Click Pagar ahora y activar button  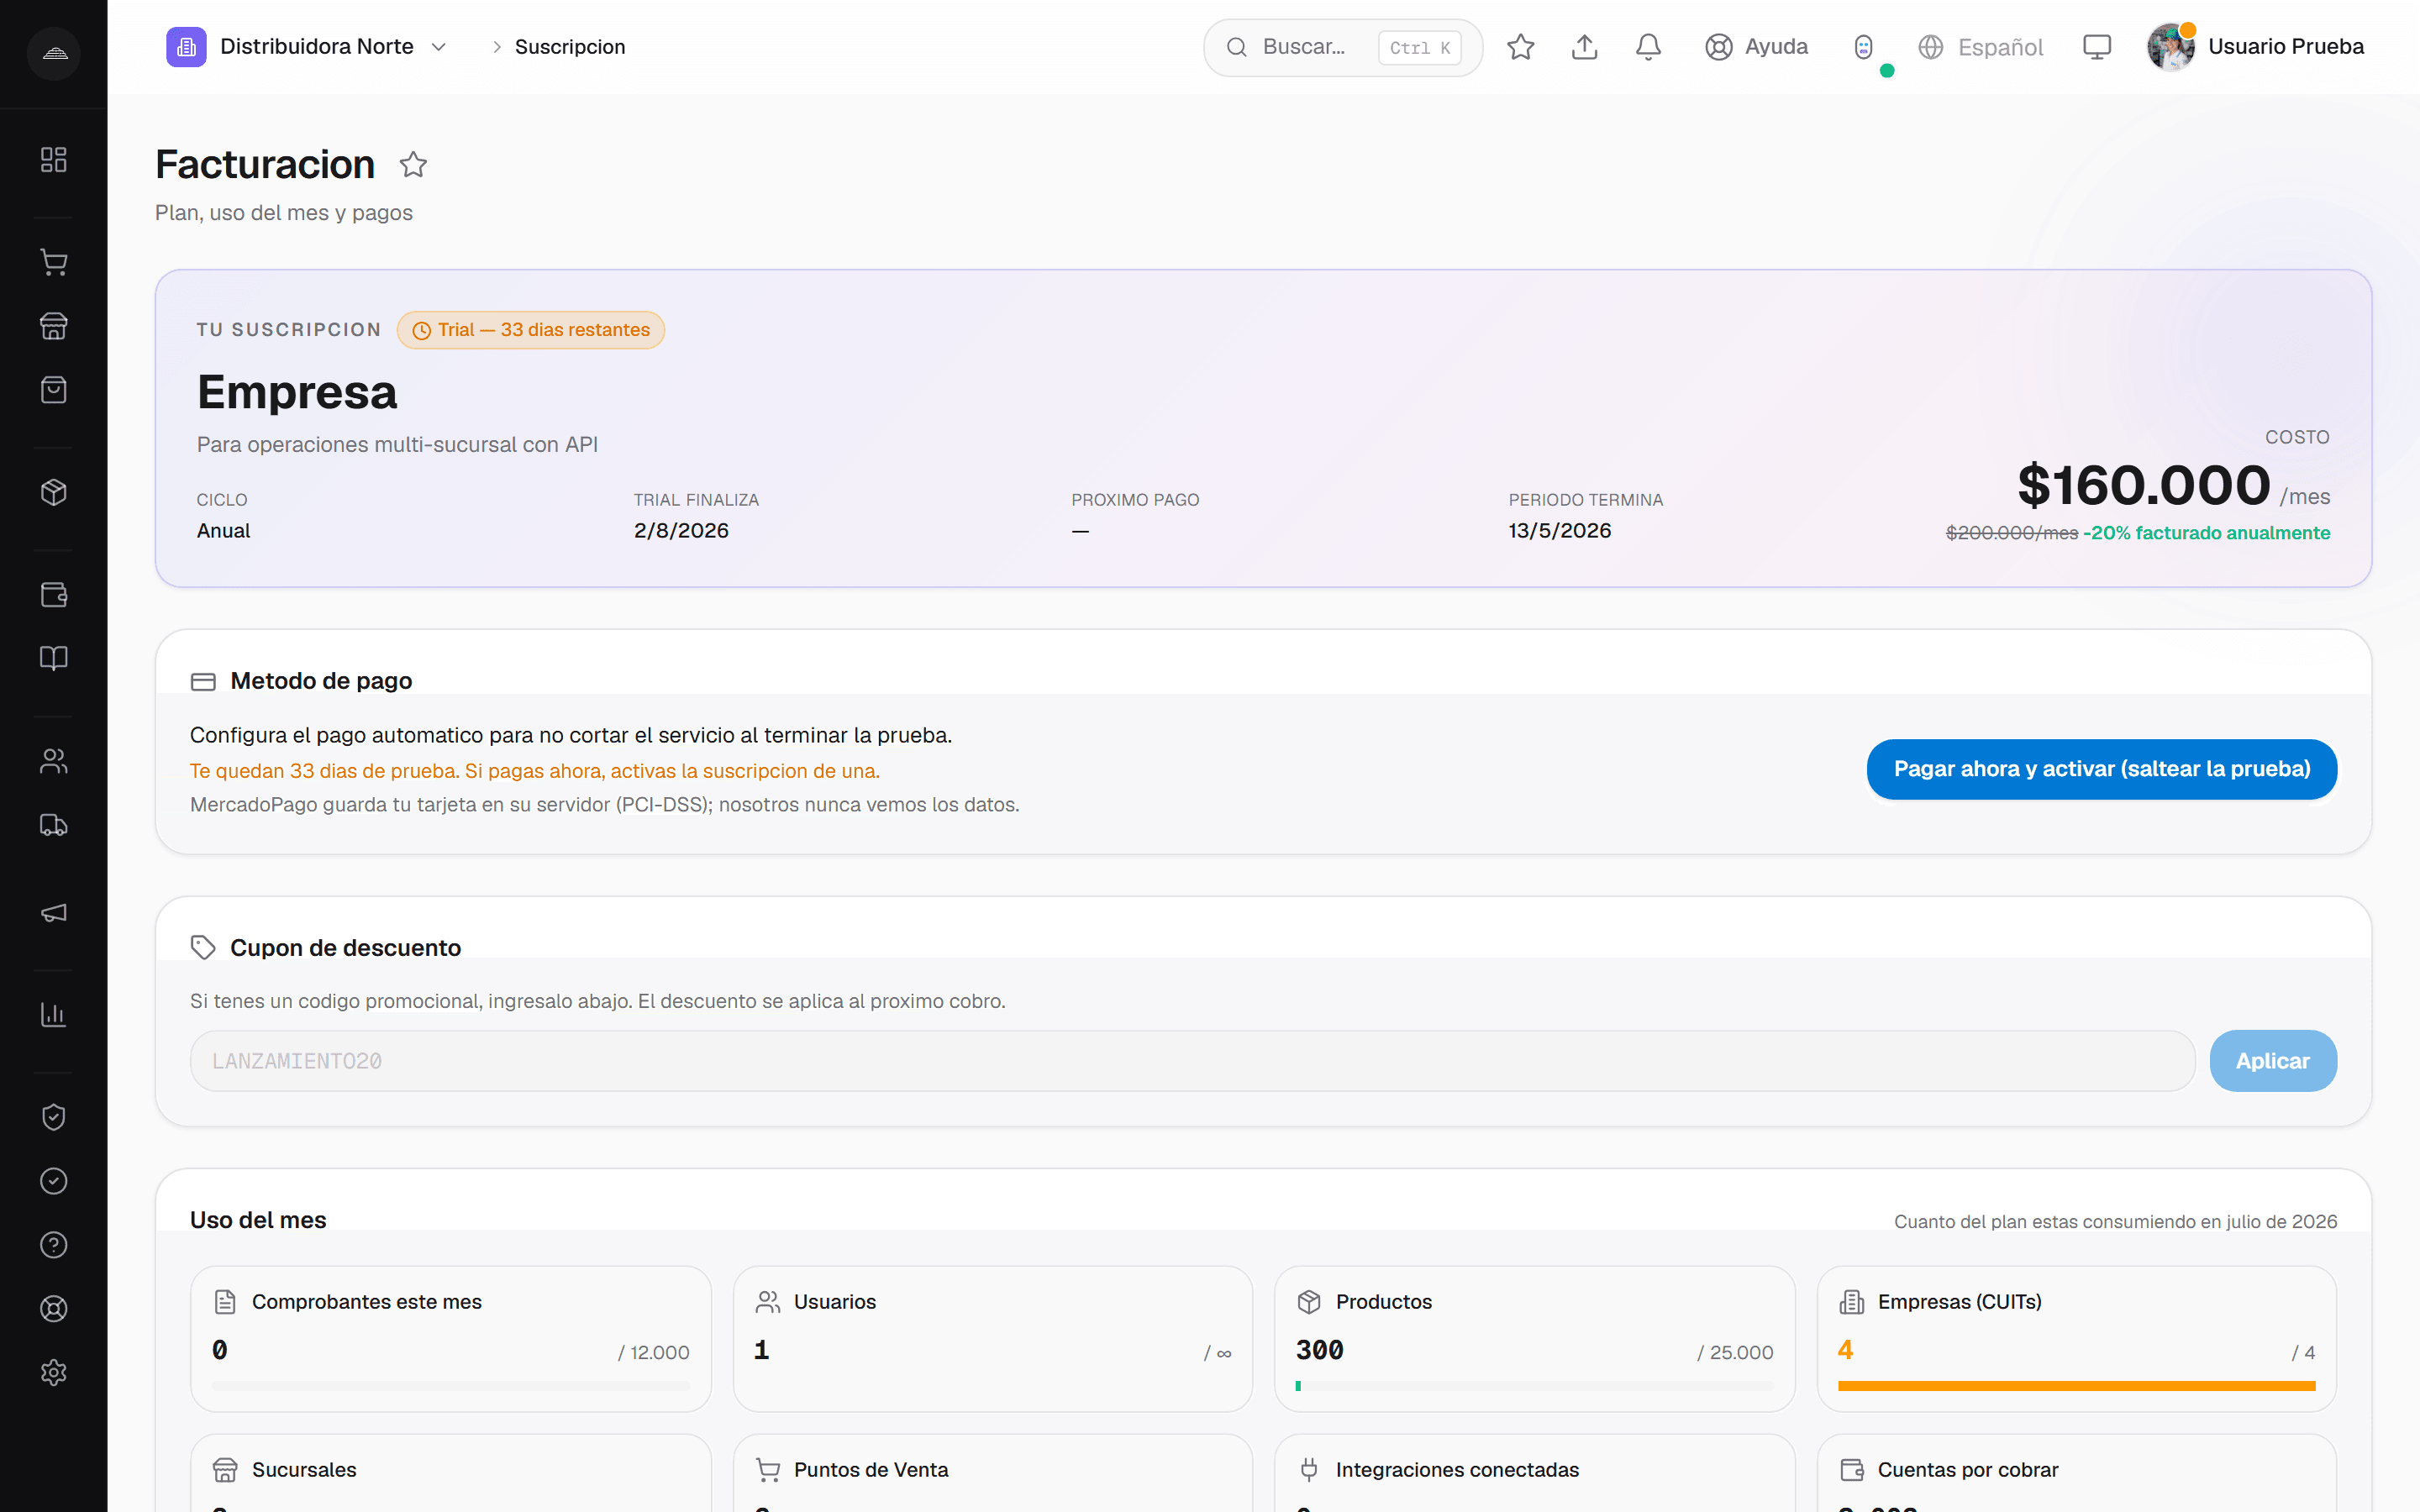(x=2102, y=769)
